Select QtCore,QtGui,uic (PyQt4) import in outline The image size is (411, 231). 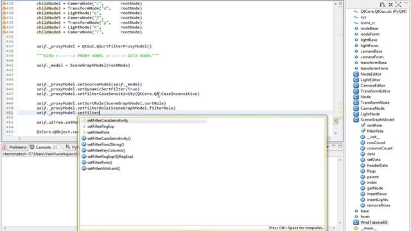click(383, 12)
